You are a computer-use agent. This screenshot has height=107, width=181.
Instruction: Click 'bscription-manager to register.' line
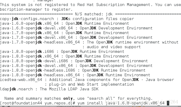(x=36, y=9)
